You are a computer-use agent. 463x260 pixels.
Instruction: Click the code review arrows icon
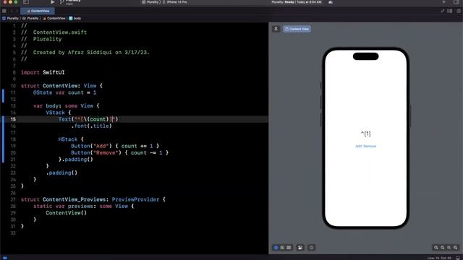pos(442,11)
